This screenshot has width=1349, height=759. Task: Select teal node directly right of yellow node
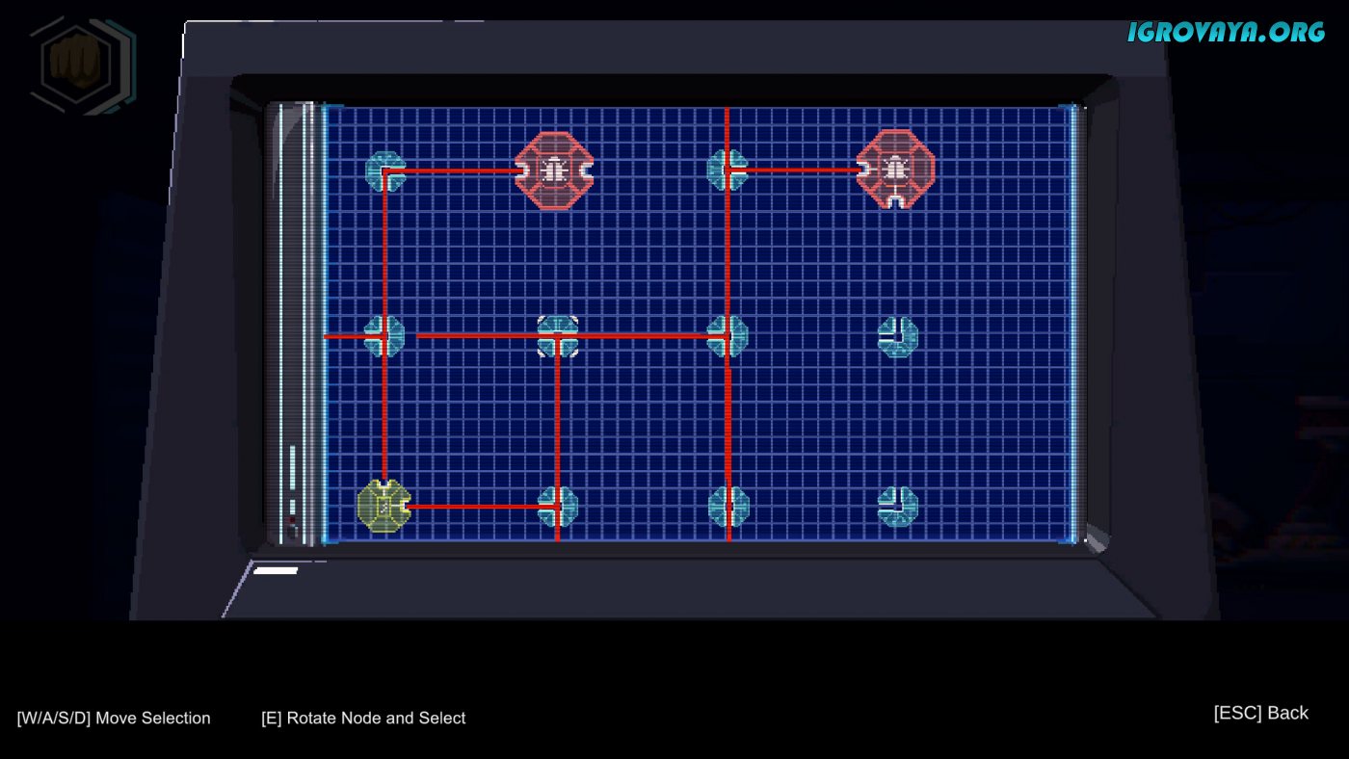[557, 506]
